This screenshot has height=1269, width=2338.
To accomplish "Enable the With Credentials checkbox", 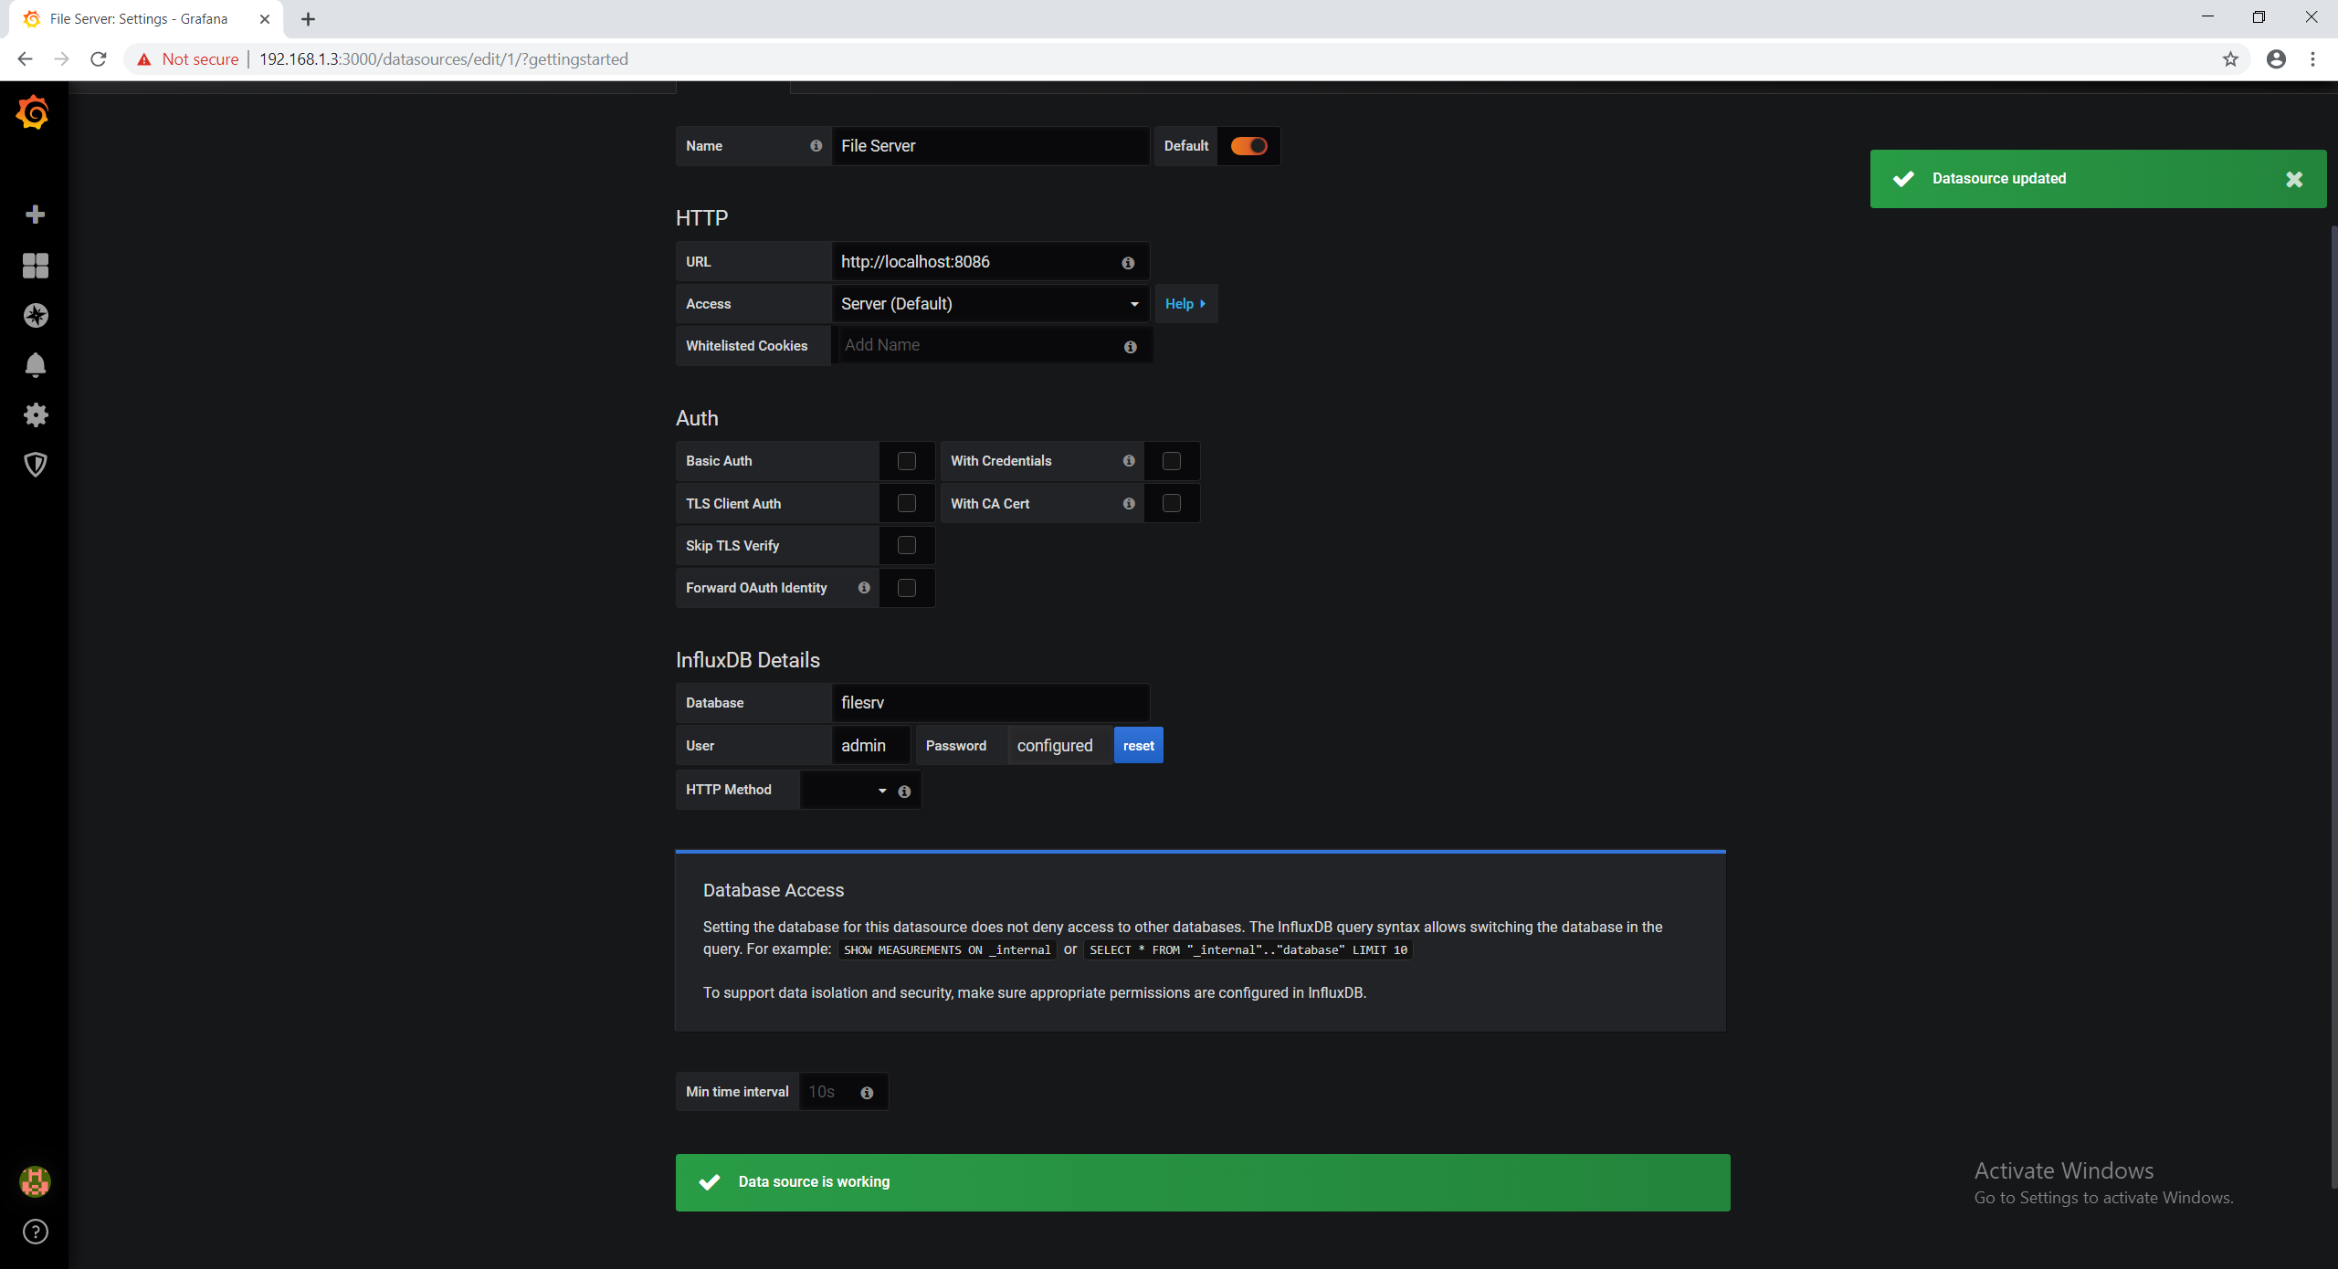I will (x=1172, y=461).
